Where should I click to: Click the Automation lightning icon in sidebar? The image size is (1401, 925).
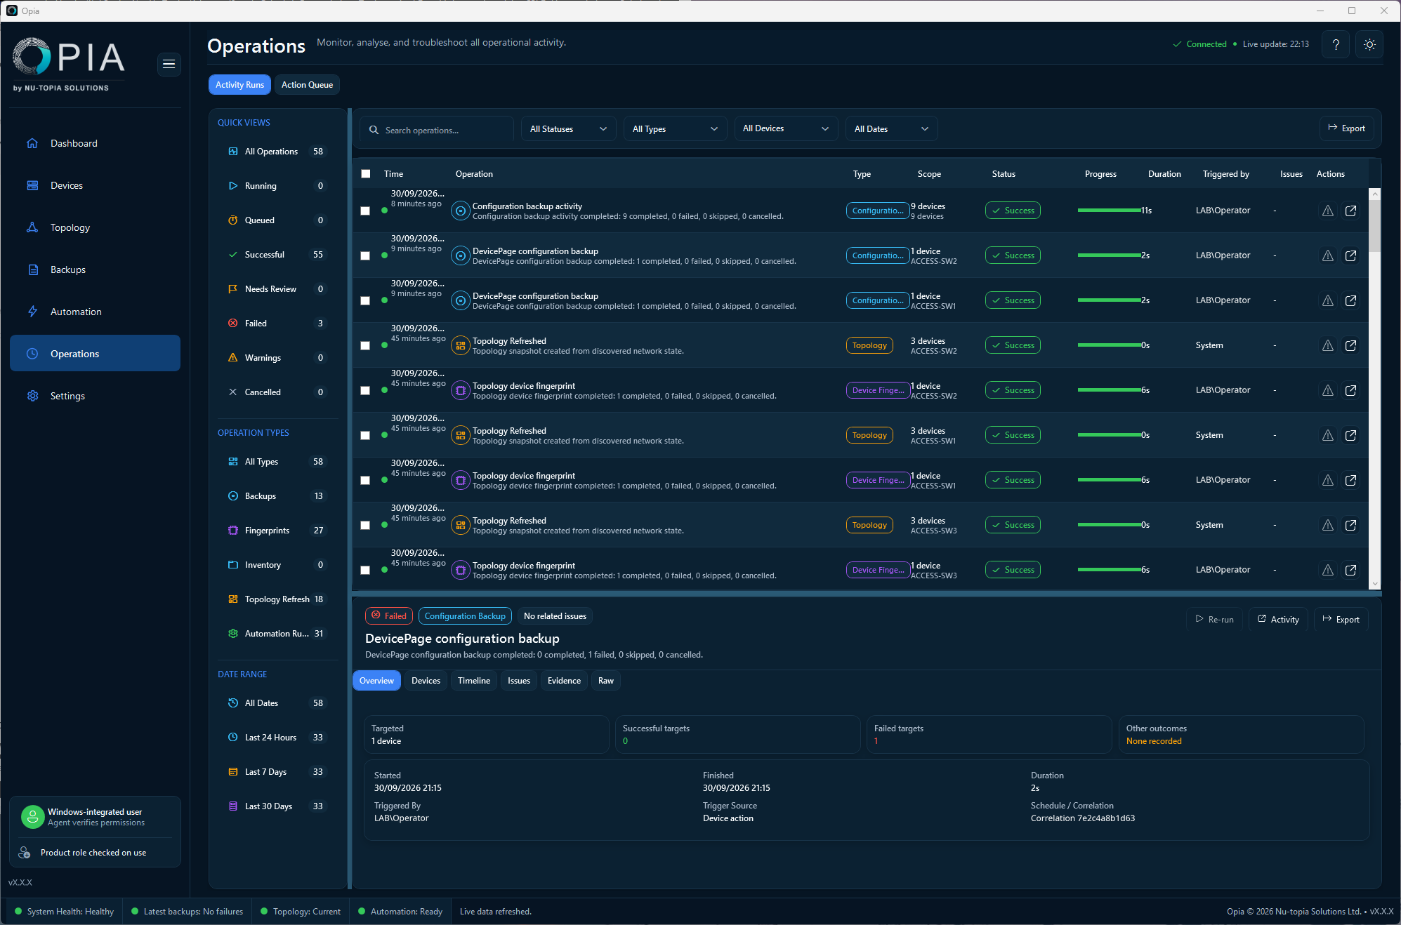[x=32, y=312]
